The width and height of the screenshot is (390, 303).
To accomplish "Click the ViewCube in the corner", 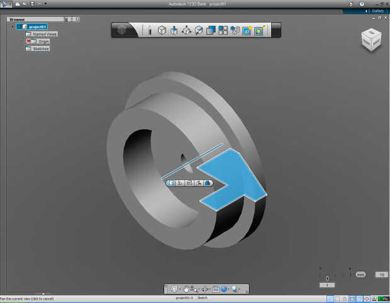I will 371,40.
